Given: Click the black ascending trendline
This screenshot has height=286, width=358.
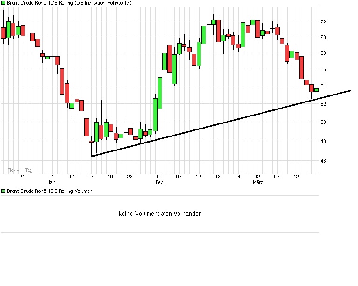Looking at the screenshot, I should click(221, 123).
